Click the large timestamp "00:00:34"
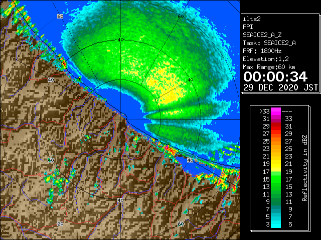This screenshot has height=240, width=321. coord(275,76)
